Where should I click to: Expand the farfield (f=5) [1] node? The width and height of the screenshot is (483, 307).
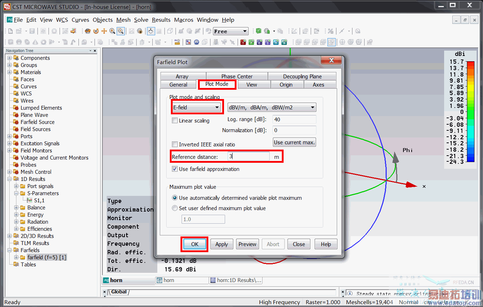point(16,257)
